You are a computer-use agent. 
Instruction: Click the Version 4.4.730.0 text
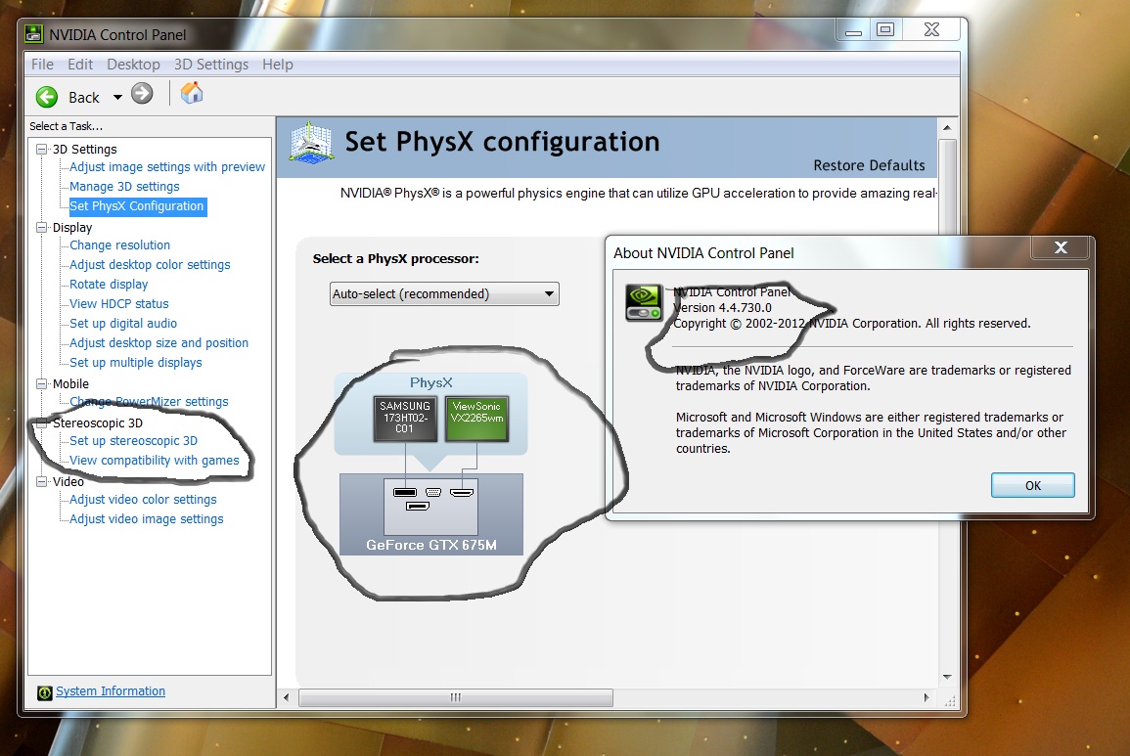(x=722, y=308)
